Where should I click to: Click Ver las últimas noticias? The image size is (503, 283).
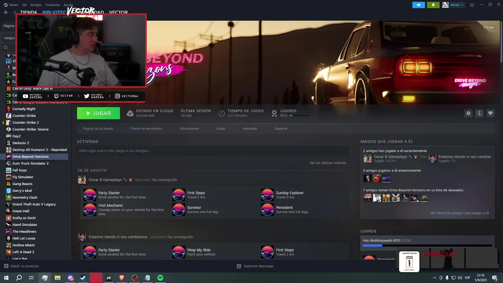[328, 163]
